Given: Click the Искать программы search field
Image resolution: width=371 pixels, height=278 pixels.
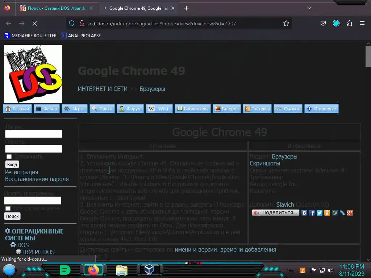Looking at the screenshot, I should click(33, 201).
